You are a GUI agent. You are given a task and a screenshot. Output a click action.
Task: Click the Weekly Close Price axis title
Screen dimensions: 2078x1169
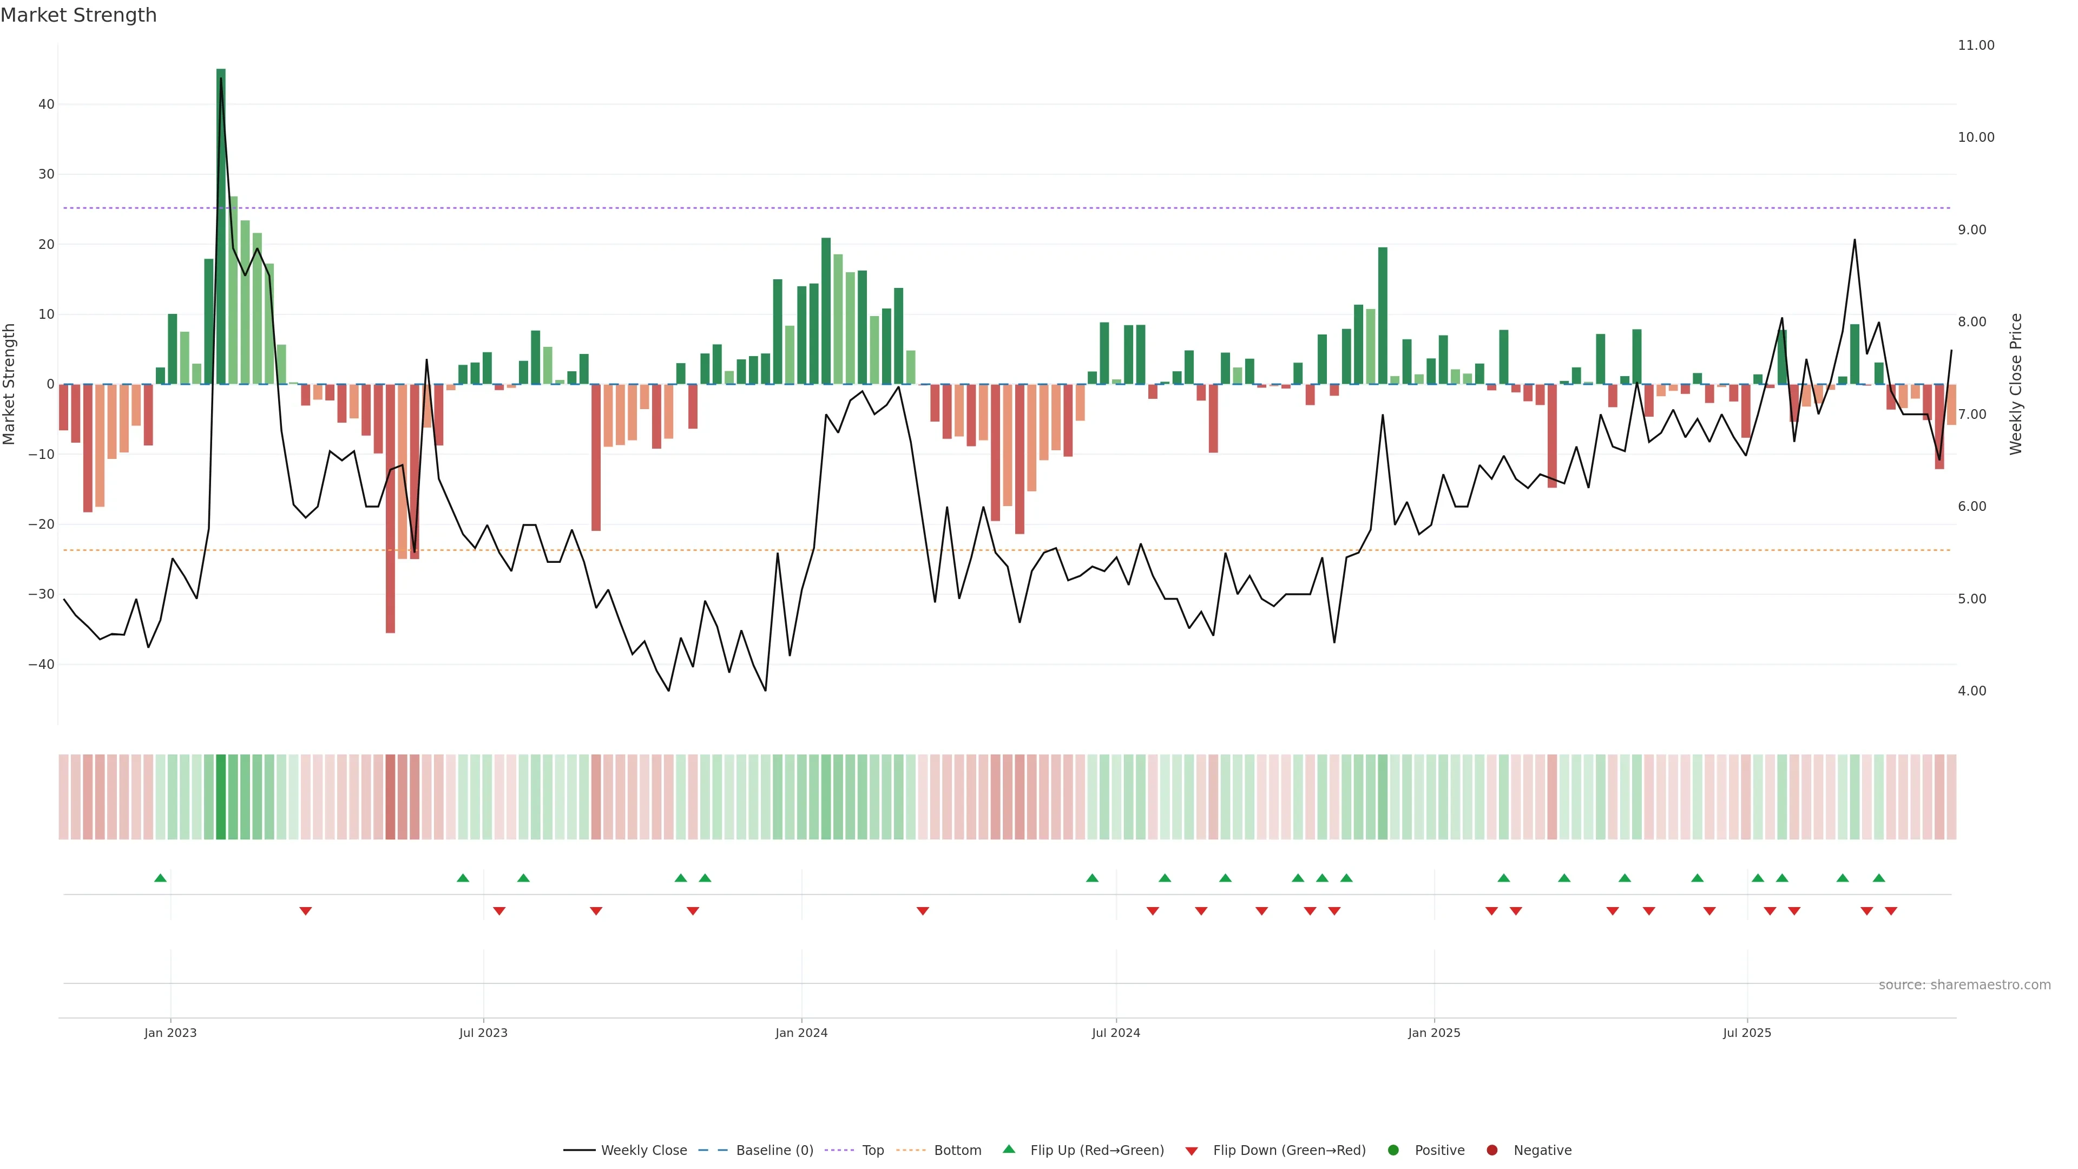(x=2016, y=384)
